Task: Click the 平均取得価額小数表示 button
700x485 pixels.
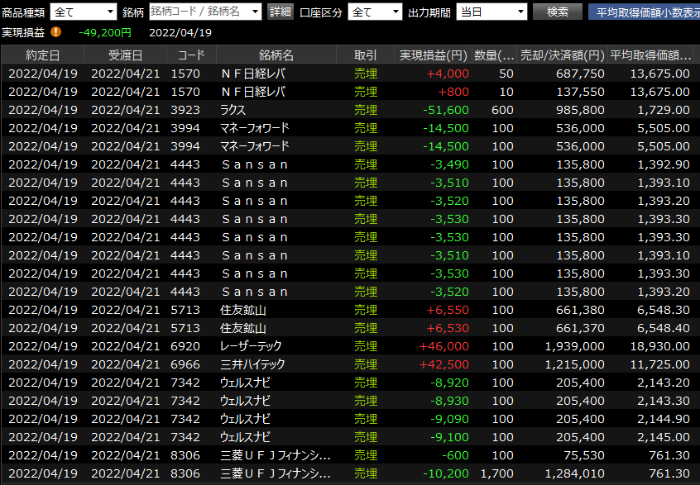Action: click(644, 12)
